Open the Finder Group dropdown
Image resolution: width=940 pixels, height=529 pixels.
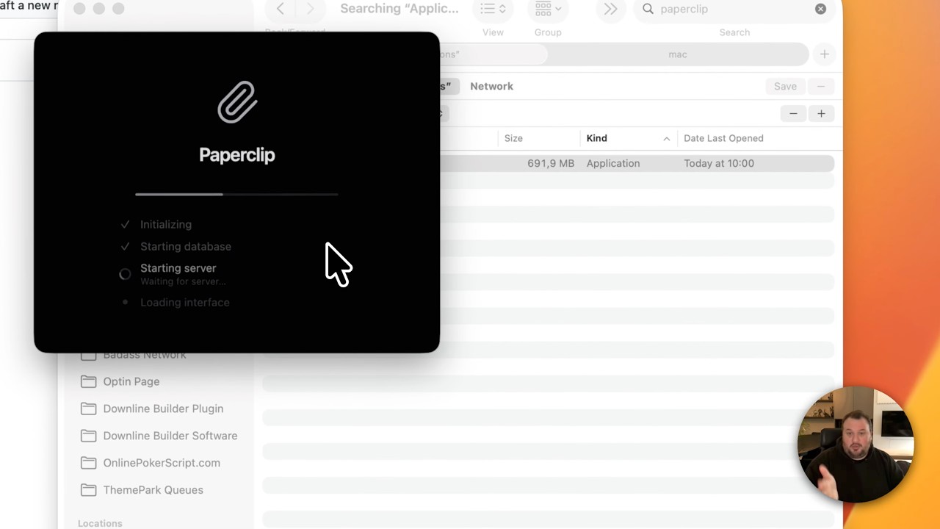coord(548,9)
